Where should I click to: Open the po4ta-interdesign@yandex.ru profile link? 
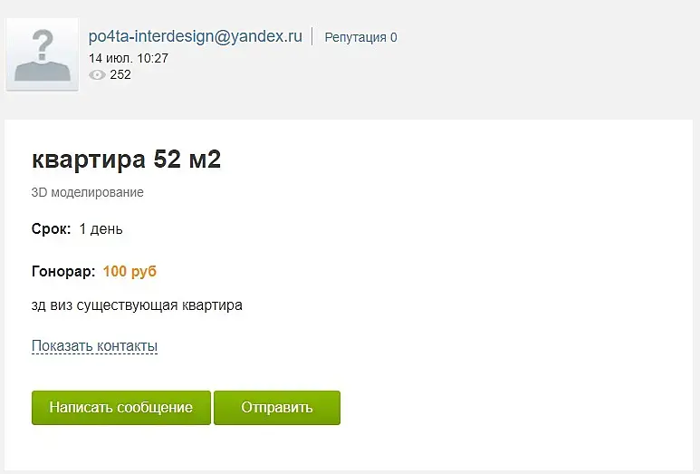(x=195, y=37)
